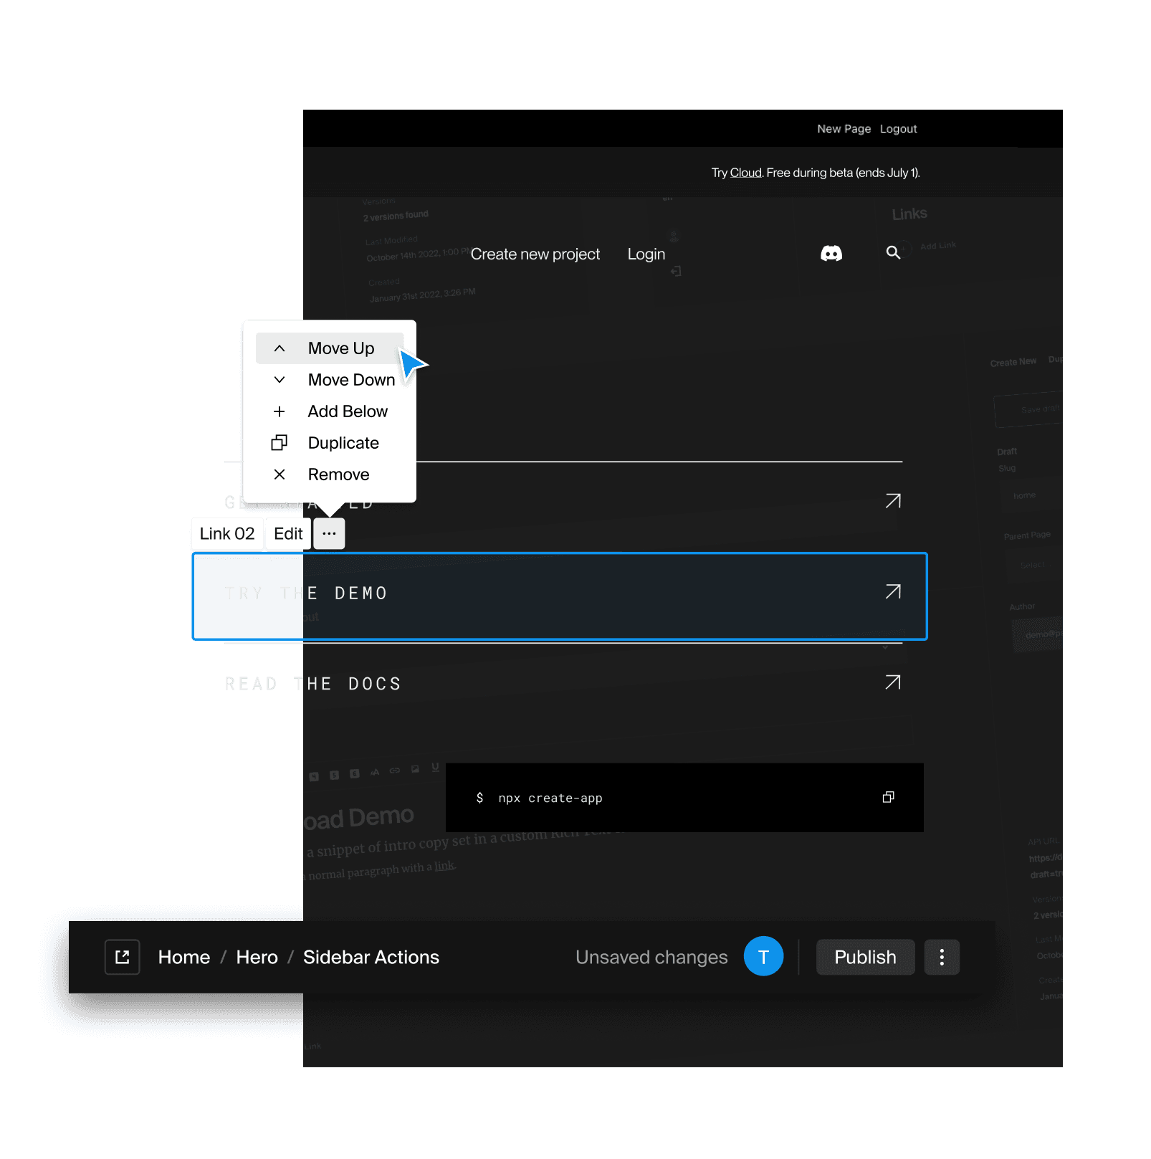Select Duplicate in the block menu
This screenshot has height=1159, width=1151.
330,443
